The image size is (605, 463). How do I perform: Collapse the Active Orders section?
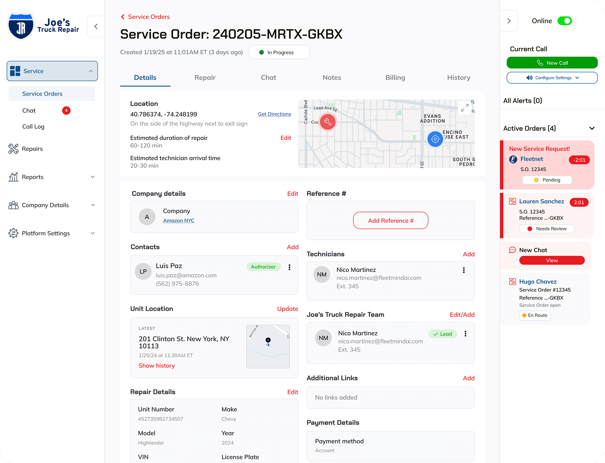[x=592, y=128]
